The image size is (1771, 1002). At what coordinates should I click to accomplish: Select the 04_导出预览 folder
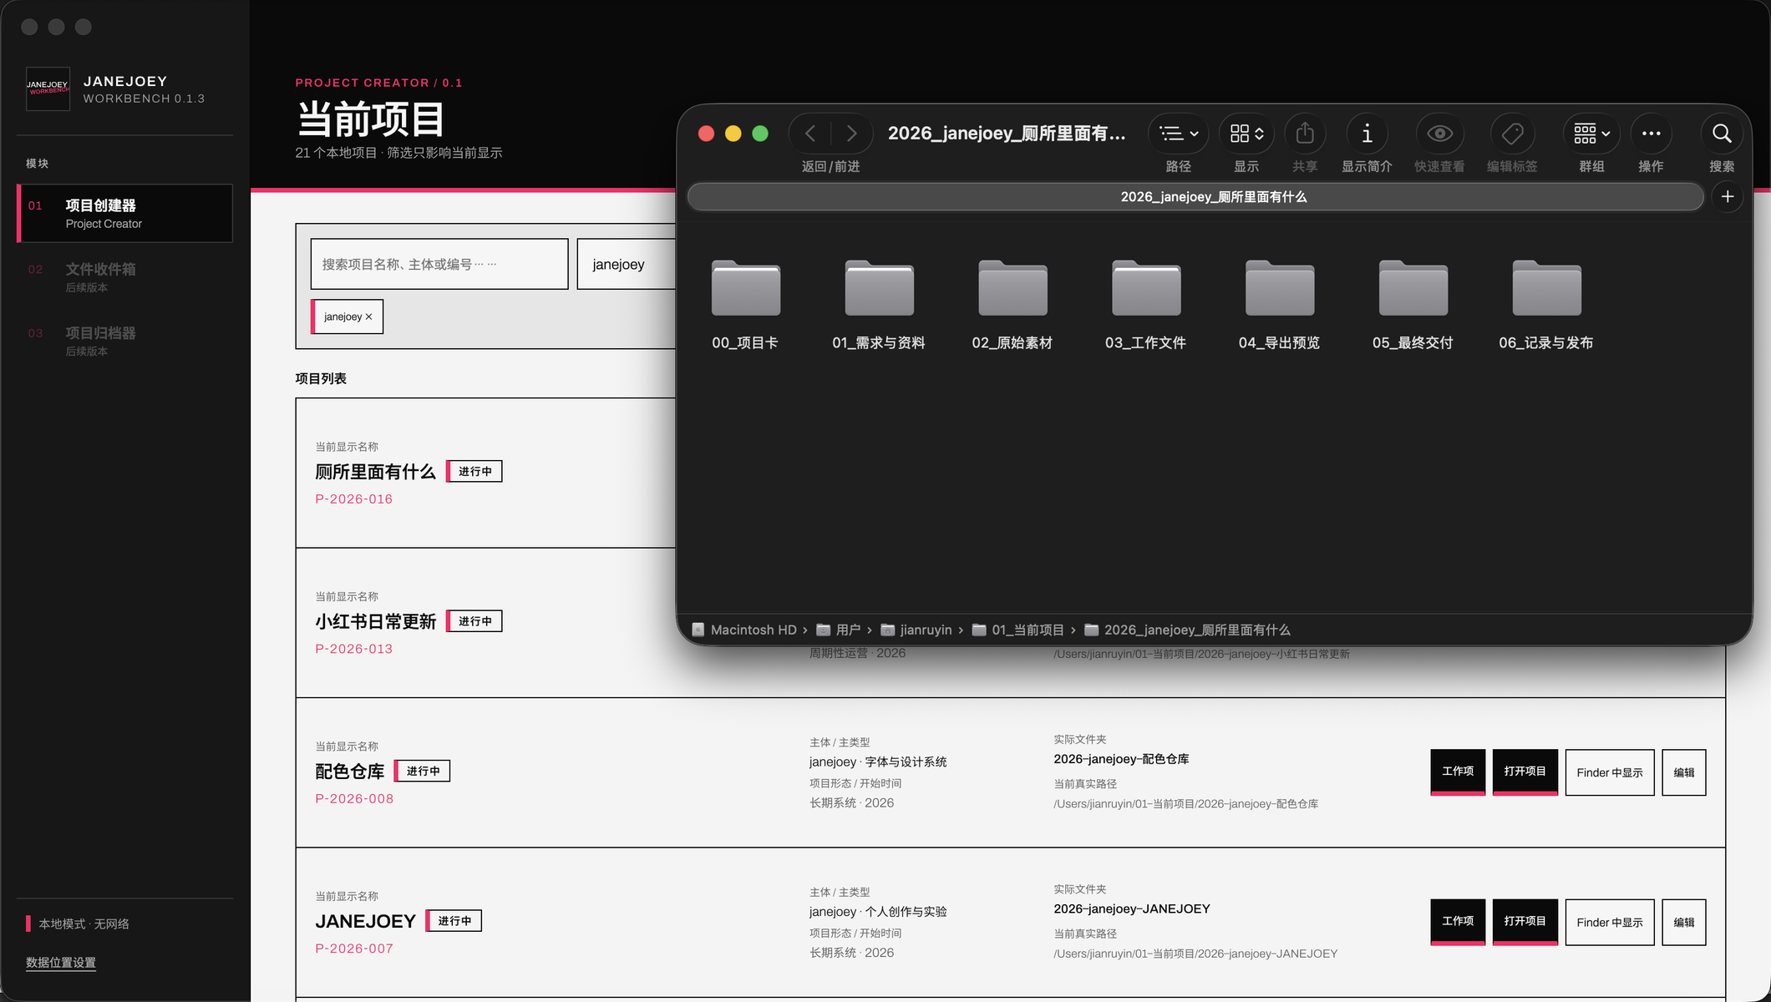click(x=1280, y=305)
